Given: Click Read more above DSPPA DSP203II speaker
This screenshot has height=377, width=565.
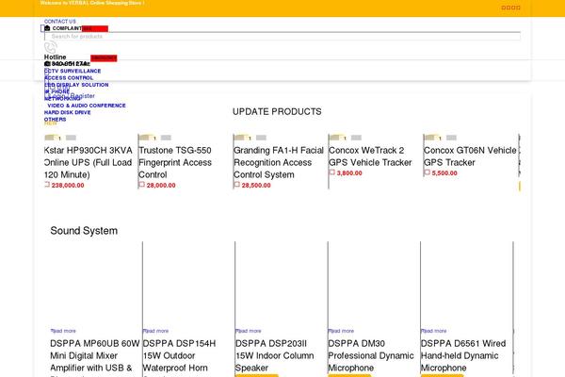Looking at the screenshot, I should tap(249, 331).
